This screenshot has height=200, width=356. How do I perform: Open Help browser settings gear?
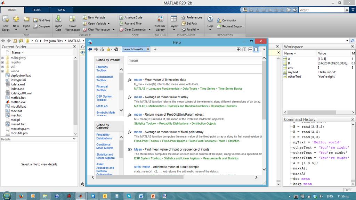click(116, 49)
